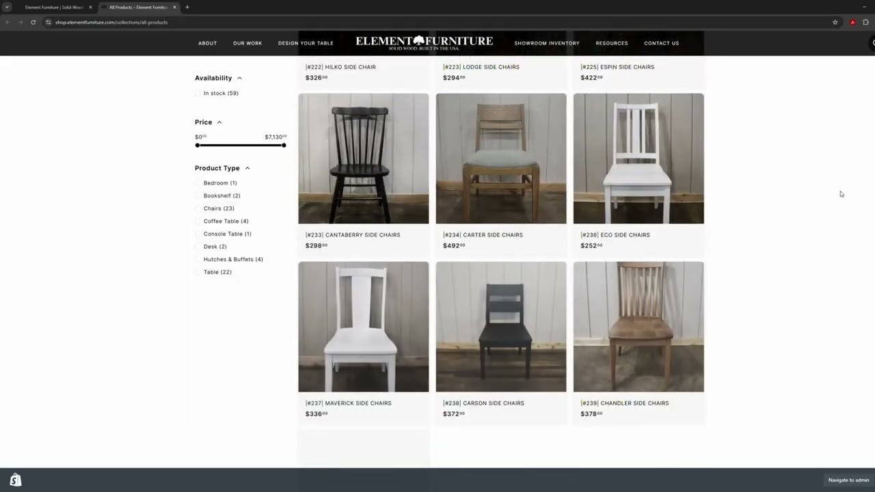
Task: Close the Element Furniture Solid Wood tab
Action: tap(90, 7)
